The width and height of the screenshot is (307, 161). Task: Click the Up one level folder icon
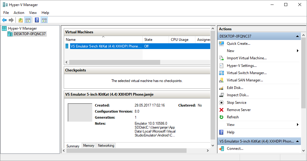click(21, 20)
